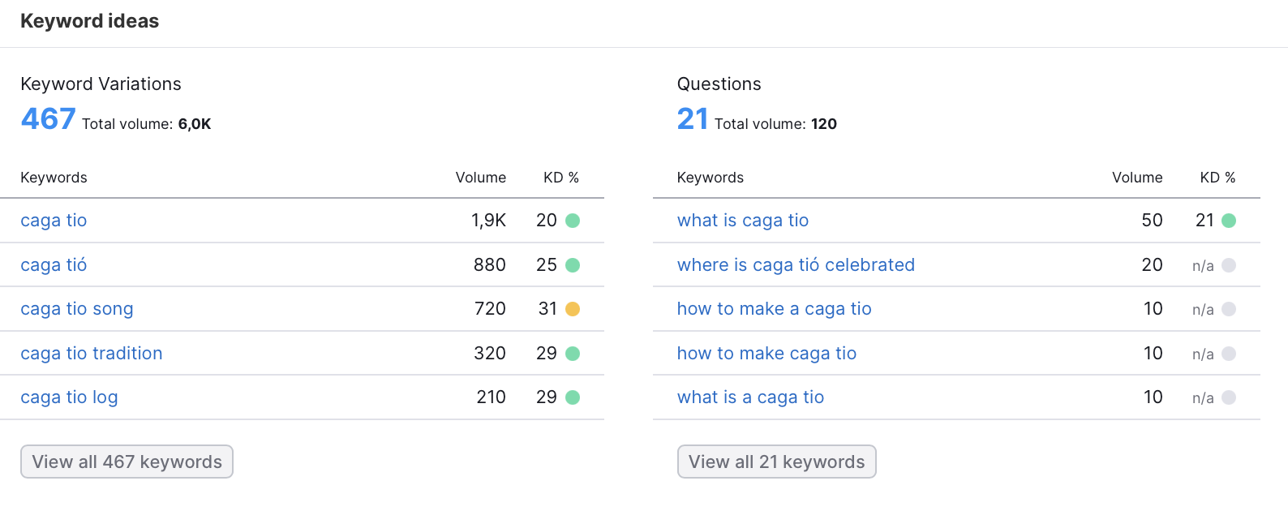Click View all 21 keywords button

[x=776, y=462]
